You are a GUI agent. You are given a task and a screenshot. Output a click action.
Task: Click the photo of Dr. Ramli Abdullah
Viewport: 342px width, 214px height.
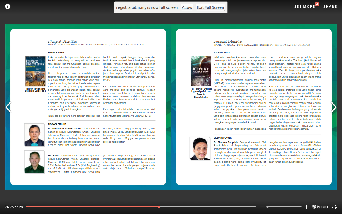tap(34, 162)
